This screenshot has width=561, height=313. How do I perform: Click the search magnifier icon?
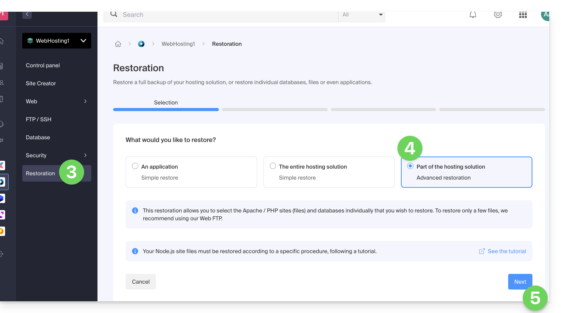click(114, 14)
